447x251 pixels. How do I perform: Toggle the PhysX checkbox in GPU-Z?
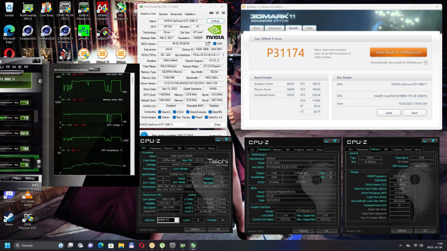[x=193, y=117]
